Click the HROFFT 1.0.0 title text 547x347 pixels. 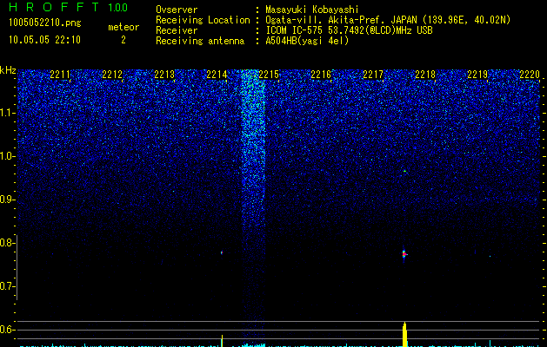click(68, 7)
